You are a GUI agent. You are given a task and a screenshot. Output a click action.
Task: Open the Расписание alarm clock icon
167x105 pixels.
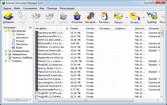pos(104,16)
